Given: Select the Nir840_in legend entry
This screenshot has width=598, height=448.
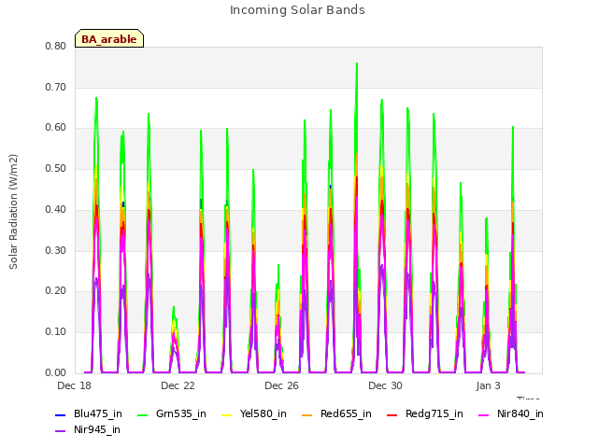Looking at the screenshot, I should click(x=511, y=414).
